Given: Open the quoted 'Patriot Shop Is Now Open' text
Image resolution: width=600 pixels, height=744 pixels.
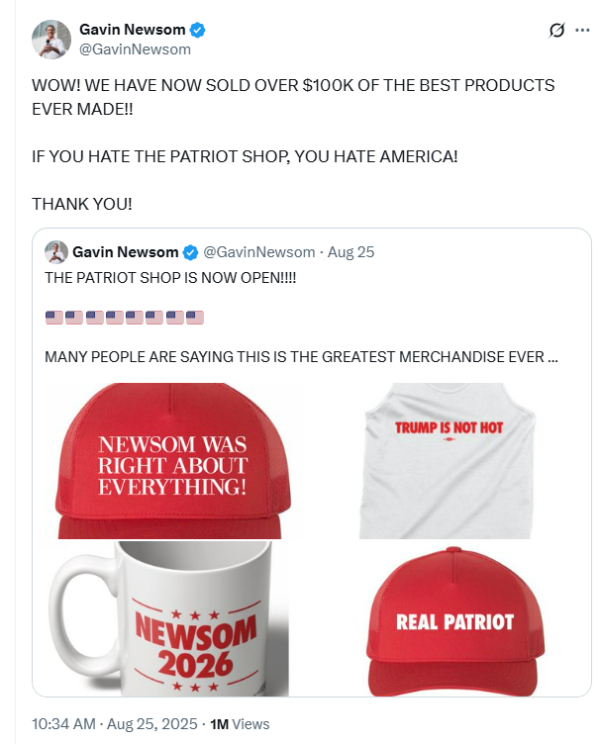Looking at the screenshot, I should 170,278.
